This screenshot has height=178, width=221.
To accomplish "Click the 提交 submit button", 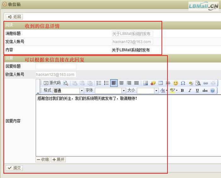I will 14,168.
